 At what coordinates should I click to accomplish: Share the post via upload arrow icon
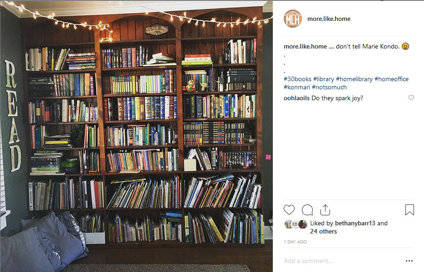click(x=325, y=210)
